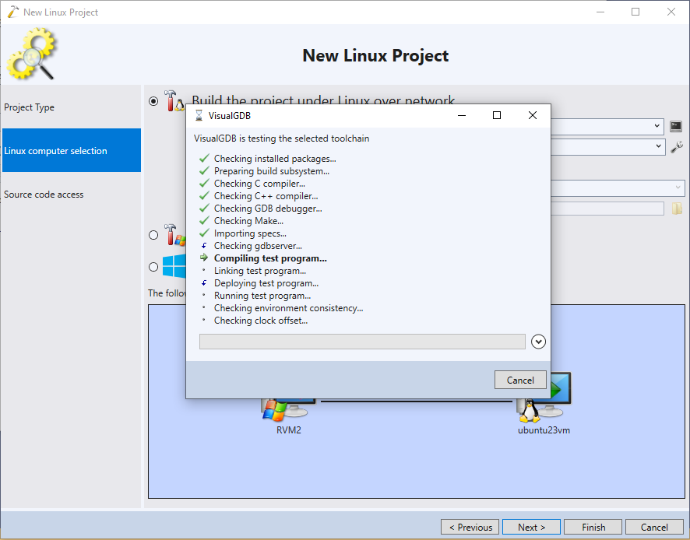Click the ubuntu23vm Linux computer icon
The image size is (690, 540).
[x=544, y=398]
